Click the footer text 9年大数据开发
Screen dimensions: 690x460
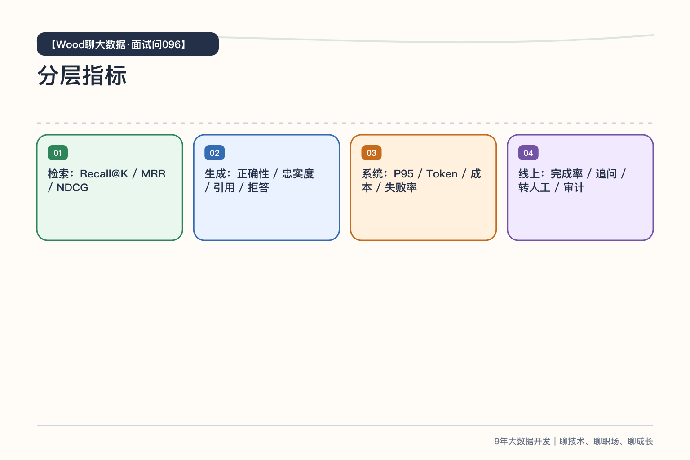(522, 441)
